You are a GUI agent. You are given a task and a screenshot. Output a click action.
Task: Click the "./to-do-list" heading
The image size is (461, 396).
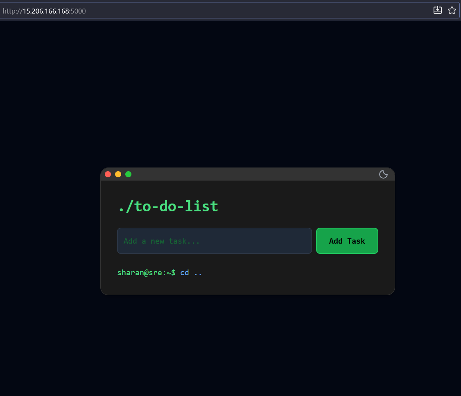168,206
